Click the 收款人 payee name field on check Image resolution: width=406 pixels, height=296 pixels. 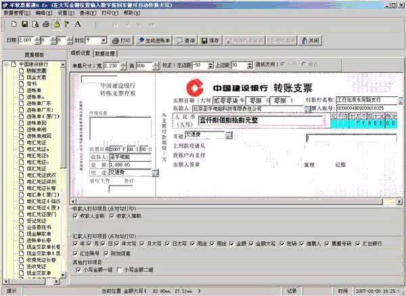[248, 109]
